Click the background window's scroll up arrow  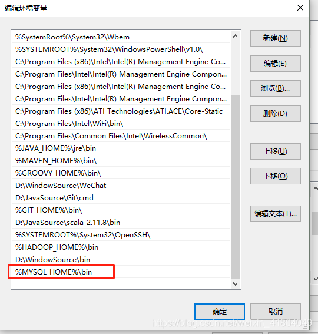click(315, 188)
